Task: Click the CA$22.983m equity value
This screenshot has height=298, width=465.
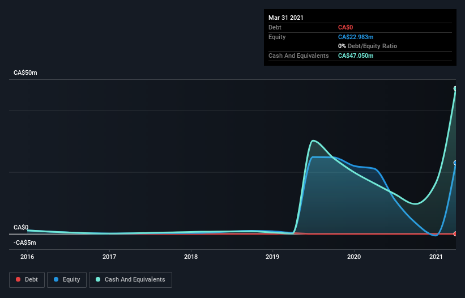Action: (x=356, y=37)
